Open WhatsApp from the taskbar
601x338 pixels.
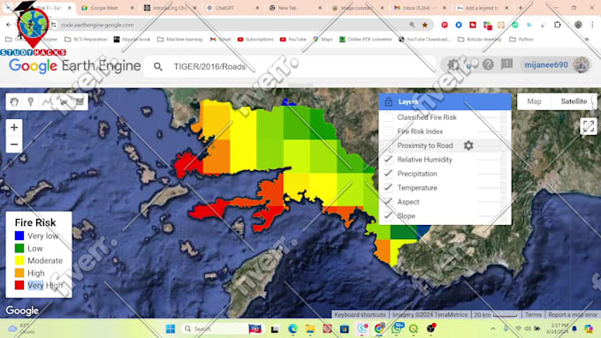point(396,328)
